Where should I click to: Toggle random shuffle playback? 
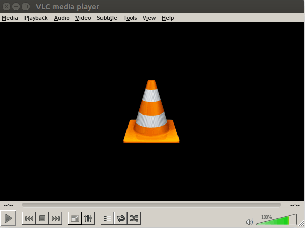[134, 218]
